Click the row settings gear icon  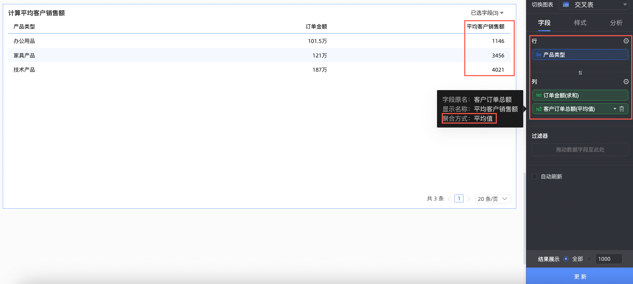626,41
